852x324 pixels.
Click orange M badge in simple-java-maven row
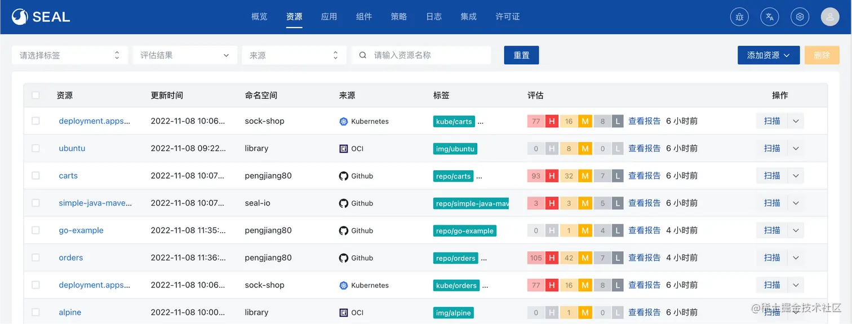click(585, 203)
